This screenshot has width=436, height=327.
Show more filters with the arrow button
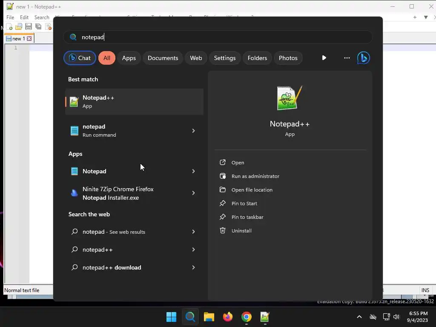[324, 58]
